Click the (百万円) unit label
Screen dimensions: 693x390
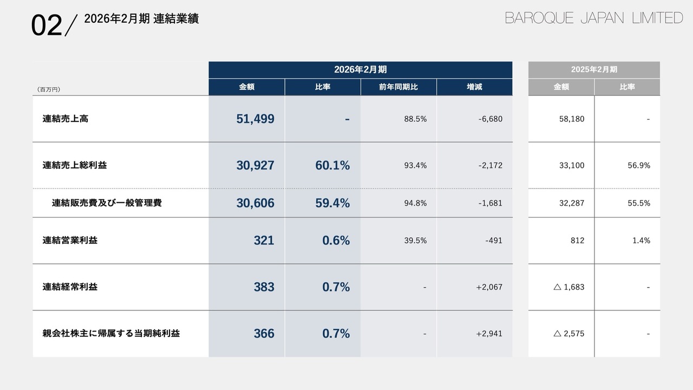pos(48,89)
